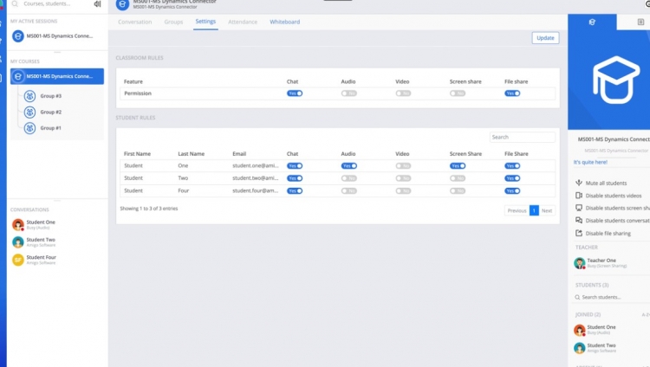Image resolution: width=650 pixels, height=367 pixels.
Task: Click the Disable students videos icon
Action: pos(578,196)
